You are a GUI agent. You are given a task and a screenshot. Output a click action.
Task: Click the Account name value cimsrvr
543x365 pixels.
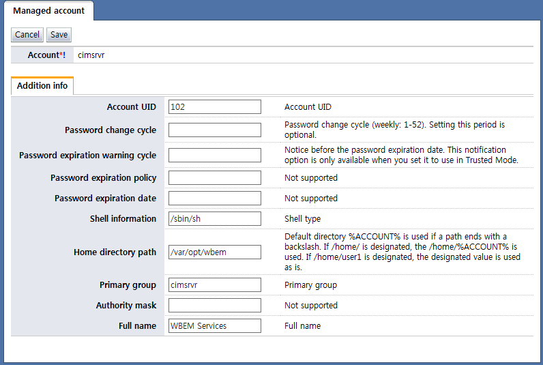click(91, 55)
